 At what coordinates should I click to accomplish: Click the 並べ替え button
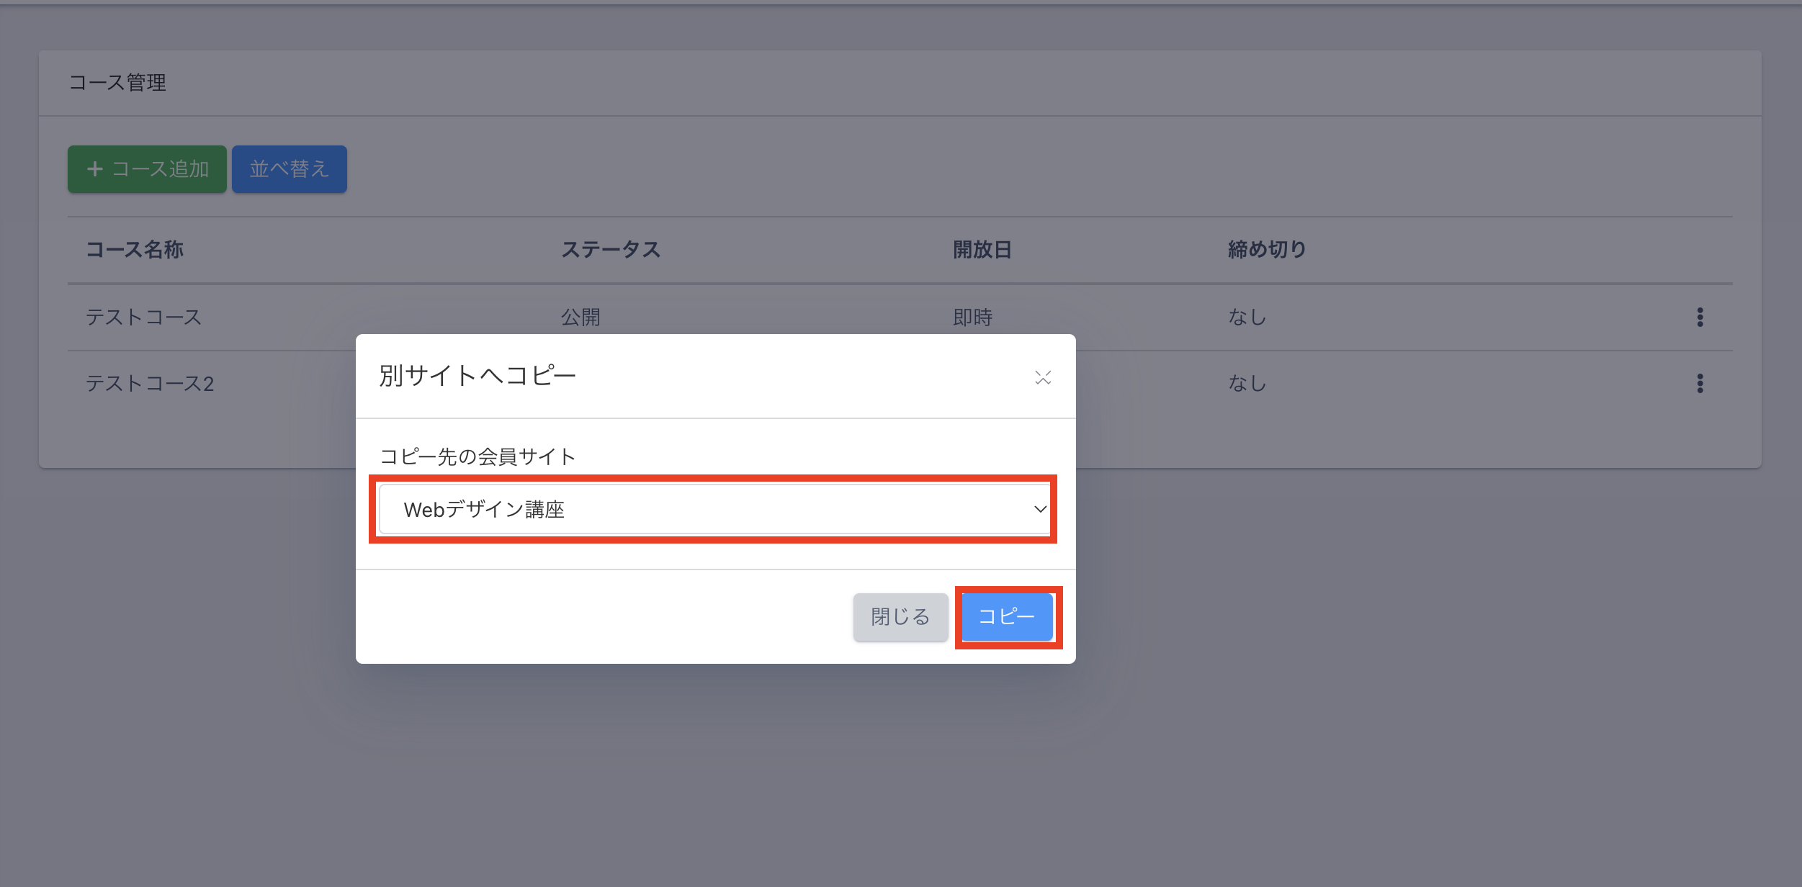[x=289, y=169]
